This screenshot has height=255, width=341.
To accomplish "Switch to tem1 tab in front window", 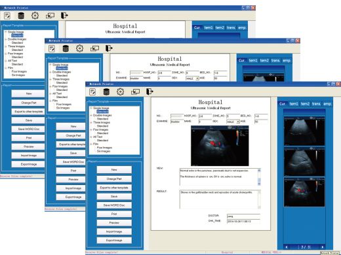I will click(x=294, y=104).
